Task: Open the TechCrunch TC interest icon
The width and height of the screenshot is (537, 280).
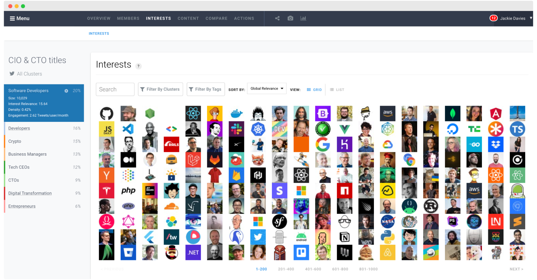Action: pos(474,129)
